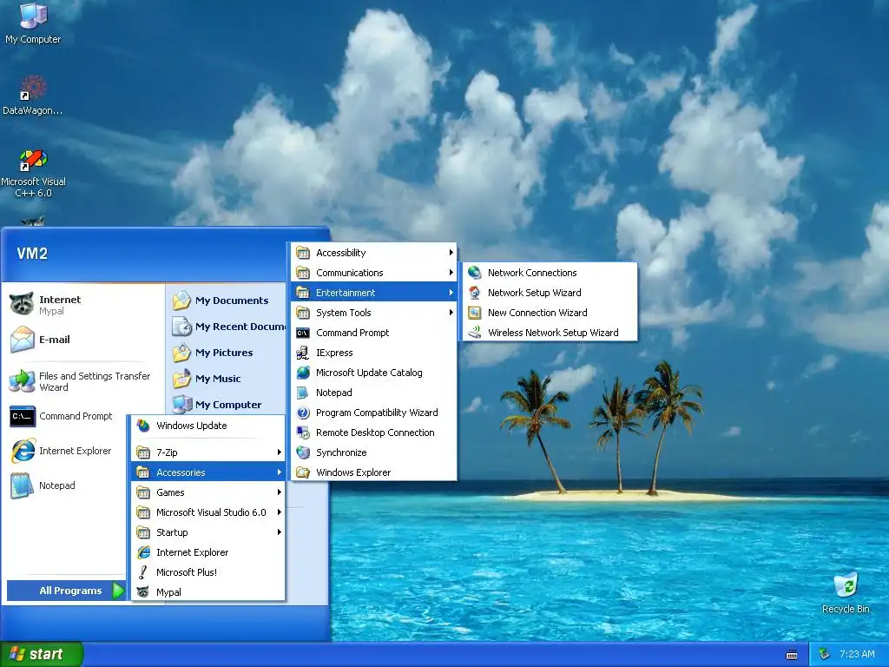
Task: Click Files and Settings Transfer Wizard icon
Action: point(22,381)
